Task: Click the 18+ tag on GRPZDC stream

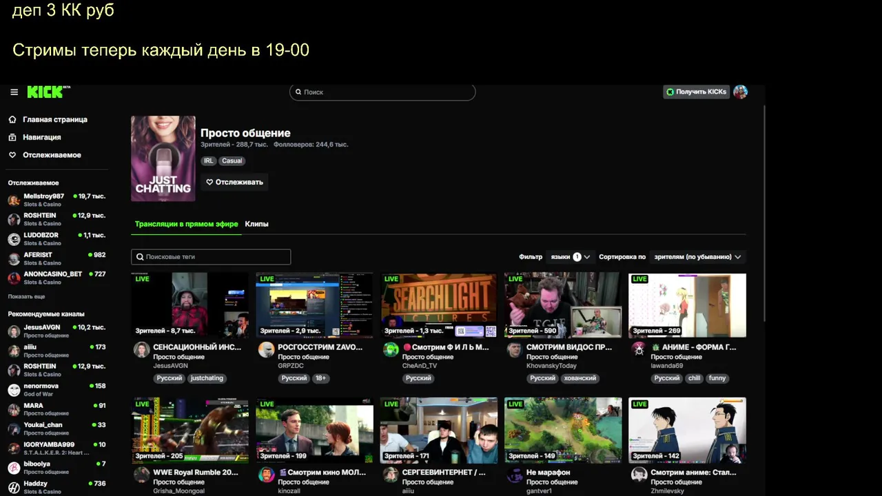Action: 320,378
